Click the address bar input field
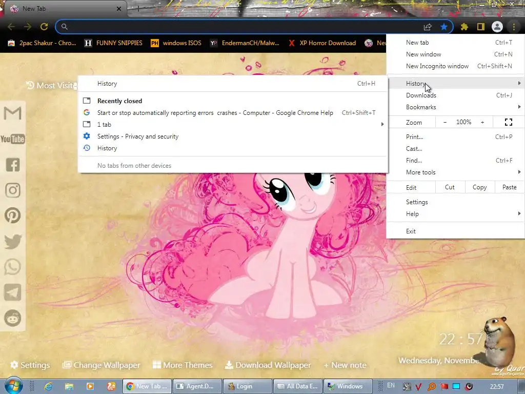 [x=245, y=27]
